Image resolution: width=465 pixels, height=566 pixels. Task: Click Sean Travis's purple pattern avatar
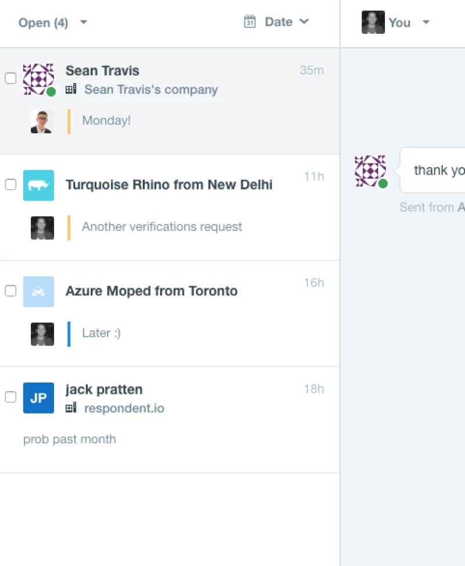click(x=38, y=79)
